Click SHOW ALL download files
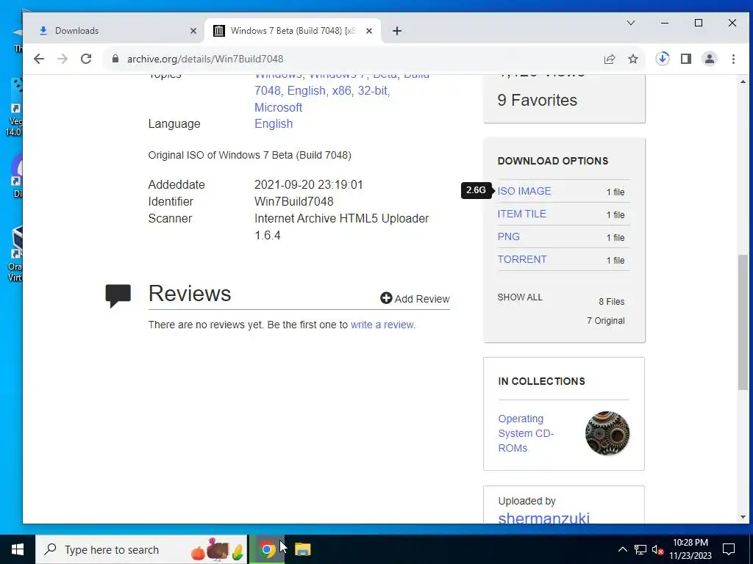Image resolution: width=753 pixels, height=564 pixels. click(520, 297)
